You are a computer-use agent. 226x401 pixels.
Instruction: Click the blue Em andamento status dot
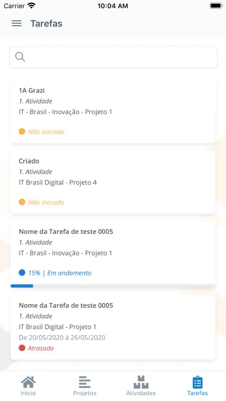pyautogui.click(x=22, y=273)
